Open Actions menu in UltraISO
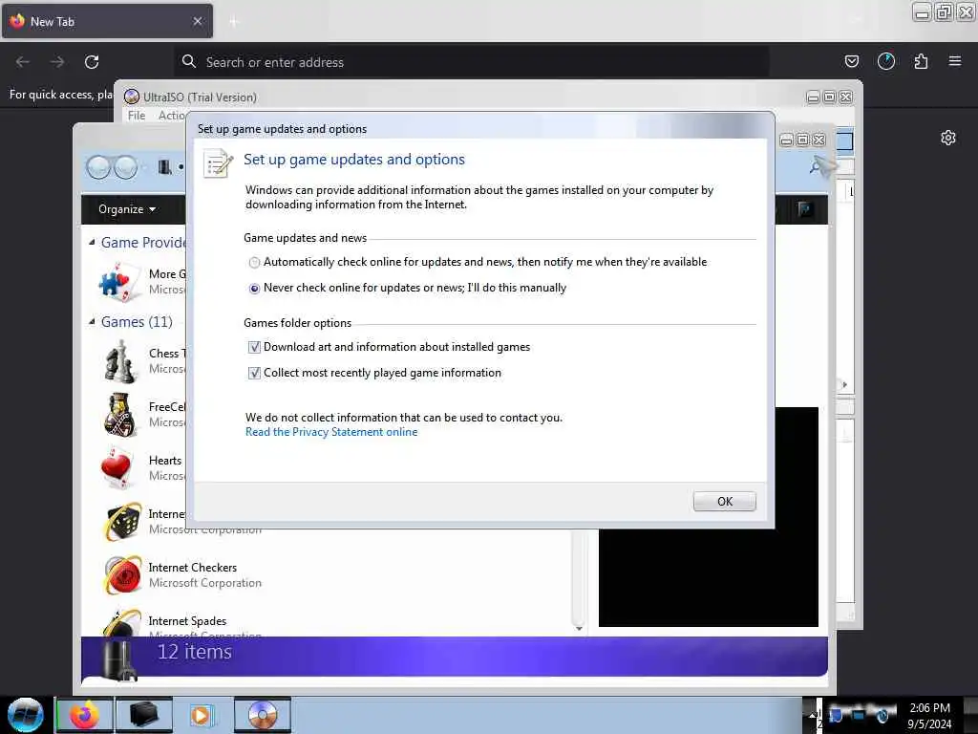The image size is (978, 734). click(172, 116)
